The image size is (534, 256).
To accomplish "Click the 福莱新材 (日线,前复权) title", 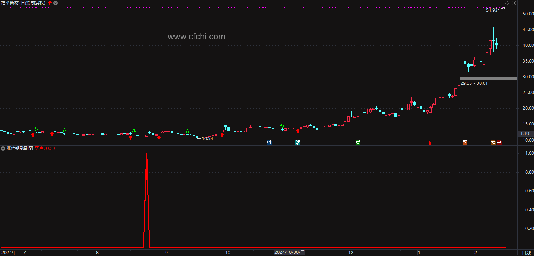I will (x=23, y=3).
